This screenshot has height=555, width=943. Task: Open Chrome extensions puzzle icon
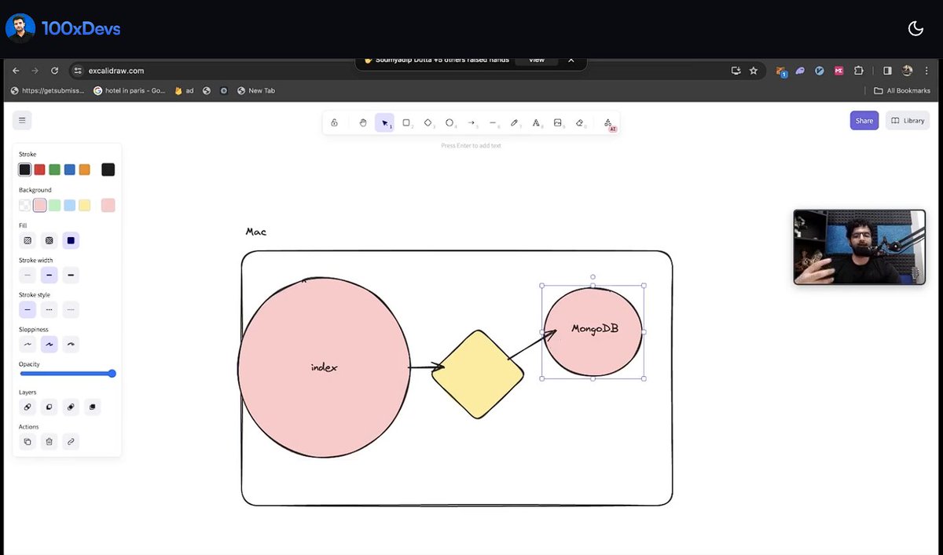(858, 71)
